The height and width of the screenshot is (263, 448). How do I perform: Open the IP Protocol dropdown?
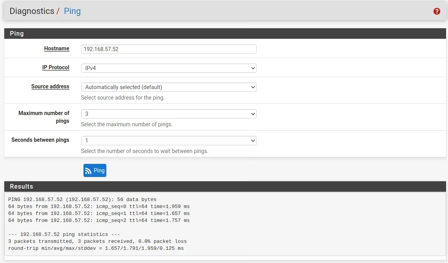(168, 68)
